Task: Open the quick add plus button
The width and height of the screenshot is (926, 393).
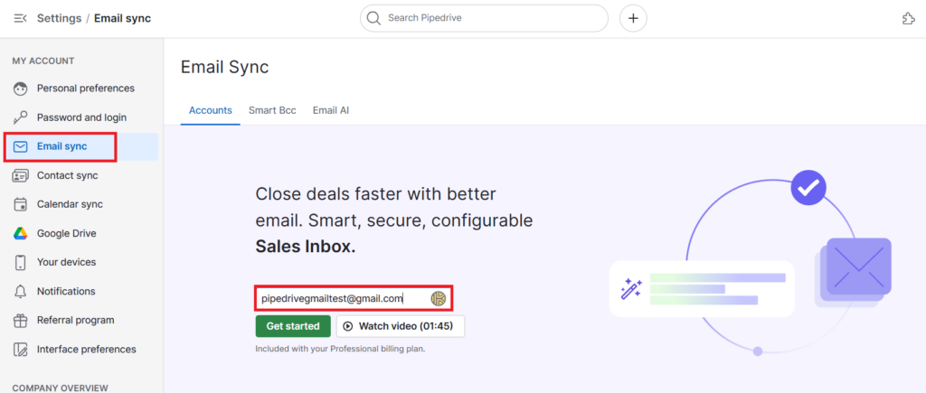Action: point(633,18)
